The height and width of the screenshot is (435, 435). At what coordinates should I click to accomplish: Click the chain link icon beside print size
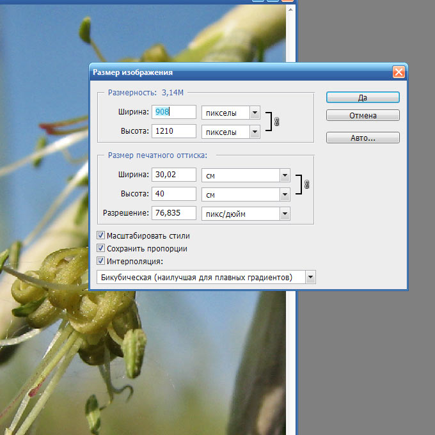click(x=306, y=184)
